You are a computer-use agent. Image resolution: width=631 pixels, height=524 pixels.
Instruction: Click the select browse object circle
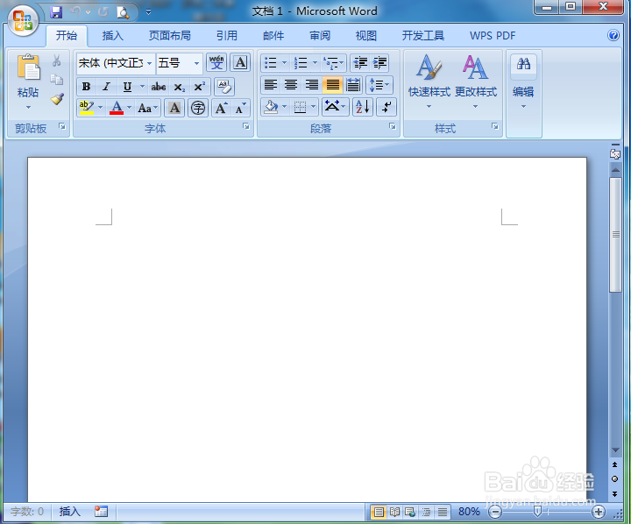[614, 479]
